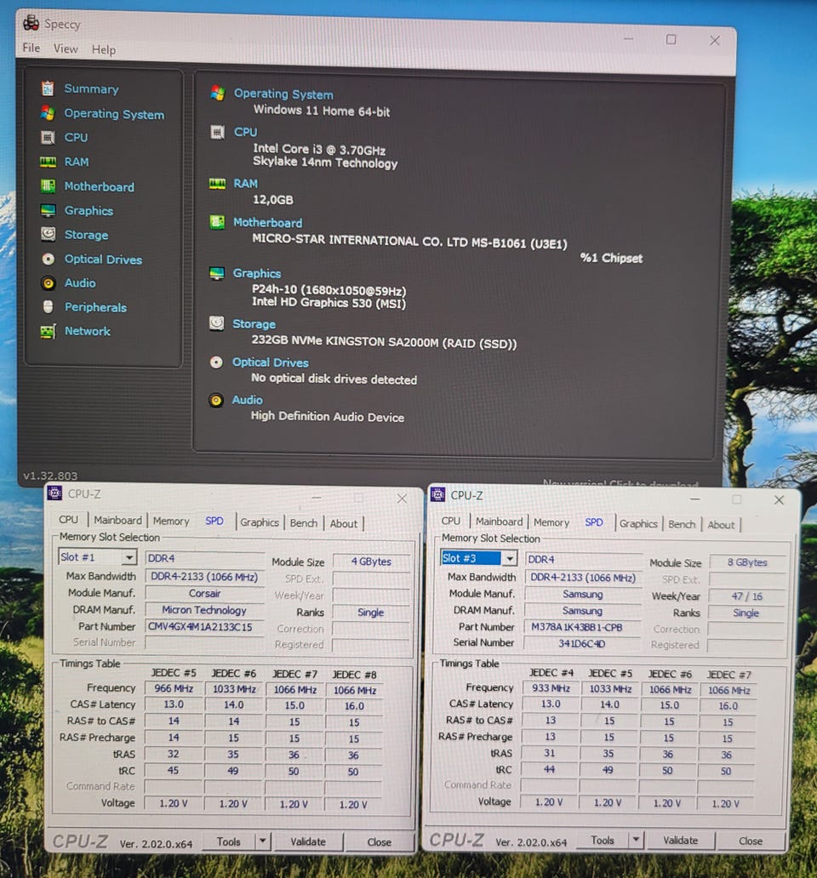Click the Speccy app icon in title bar

(31, 23)
